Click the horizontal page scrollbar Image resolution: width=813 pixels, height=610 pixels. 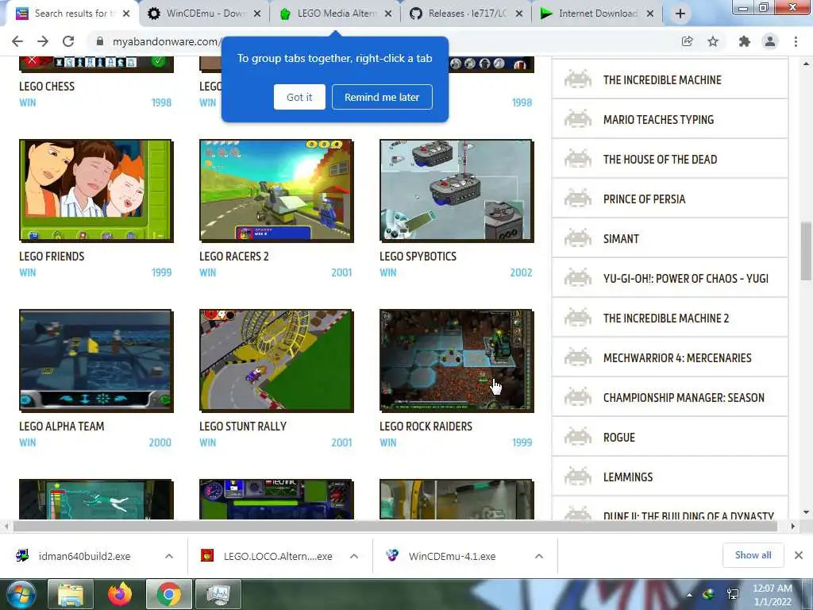pyautogui.click(x=395, y=526)
